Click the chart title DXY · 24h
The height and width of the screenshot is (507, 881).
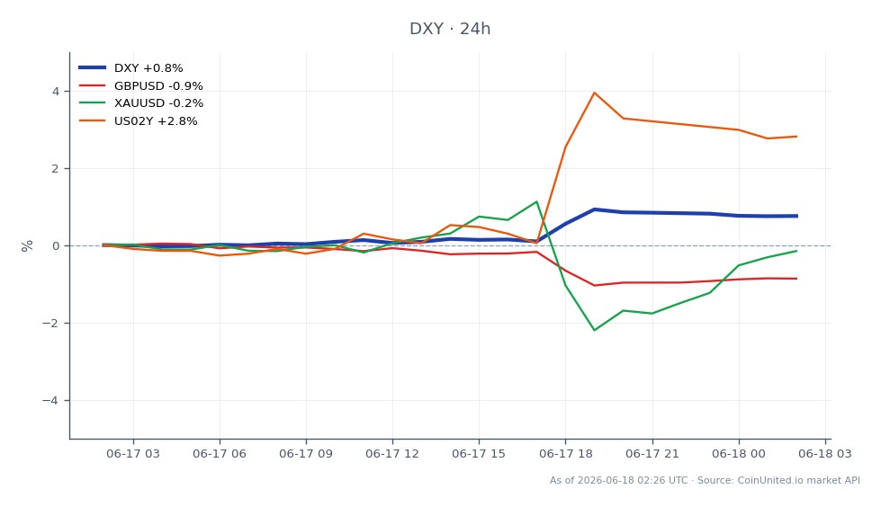pos(449,29)
